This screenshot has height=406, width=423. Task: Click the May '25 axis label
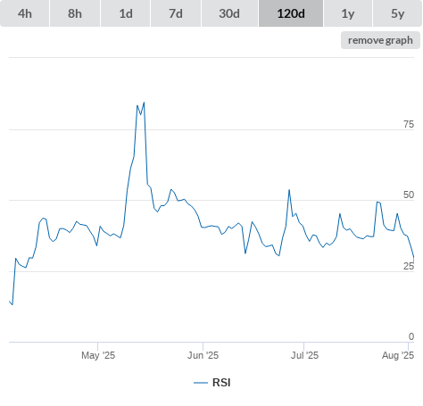click(x=98, y=355)
